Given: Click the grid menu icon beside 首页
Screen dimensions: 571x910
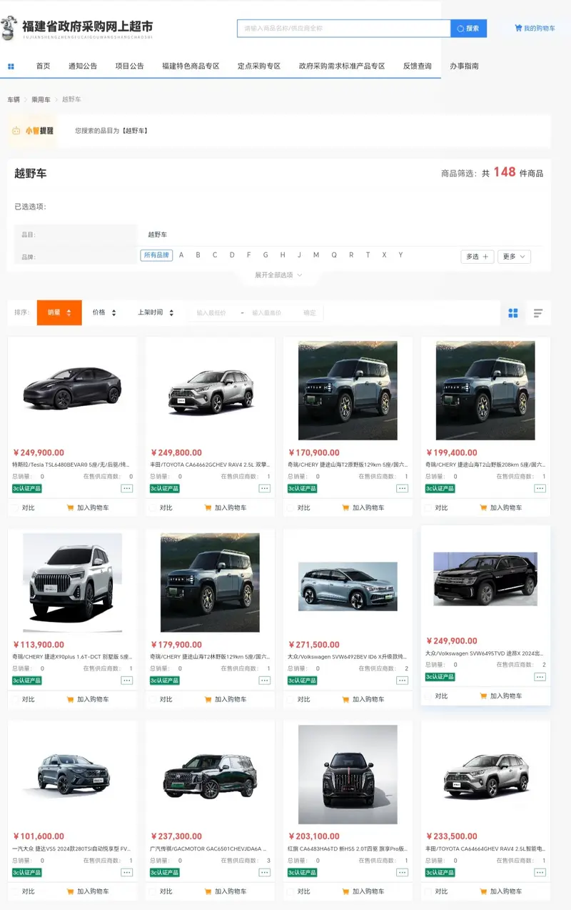Looking at the screenshot, I should pos(11,66).
